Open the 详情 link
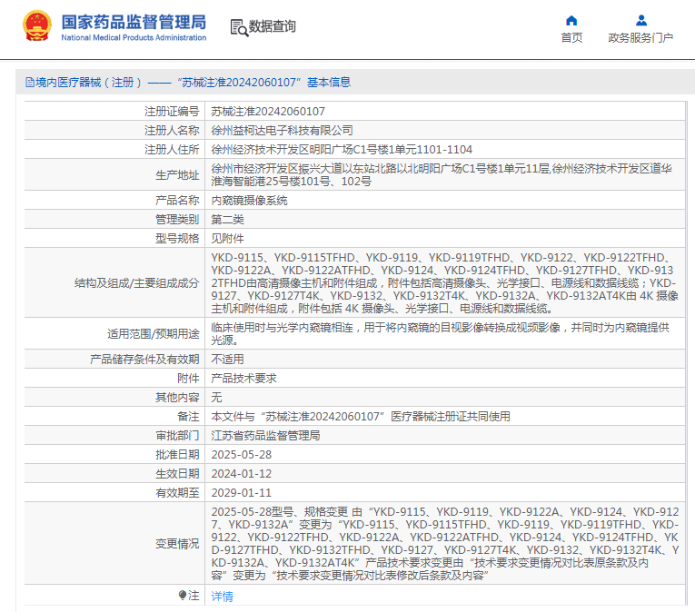This screenshot has height=612, width=695. point(222,596)
